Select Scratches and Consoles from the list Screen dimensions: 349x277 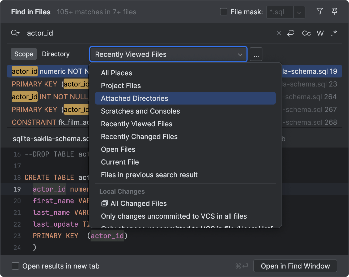140,111
